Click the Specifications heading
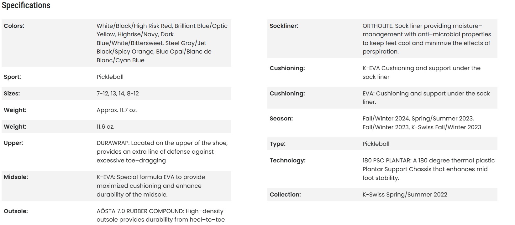 point(26,5)
